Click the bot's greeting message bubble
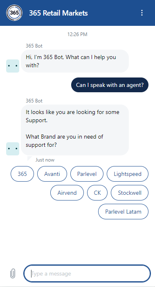 click(75, 61)
